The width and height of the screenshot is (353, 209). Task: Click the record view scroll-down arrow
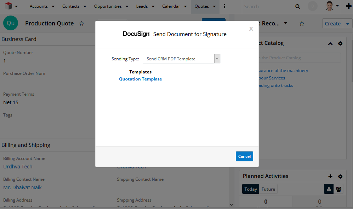click(232, 205)
